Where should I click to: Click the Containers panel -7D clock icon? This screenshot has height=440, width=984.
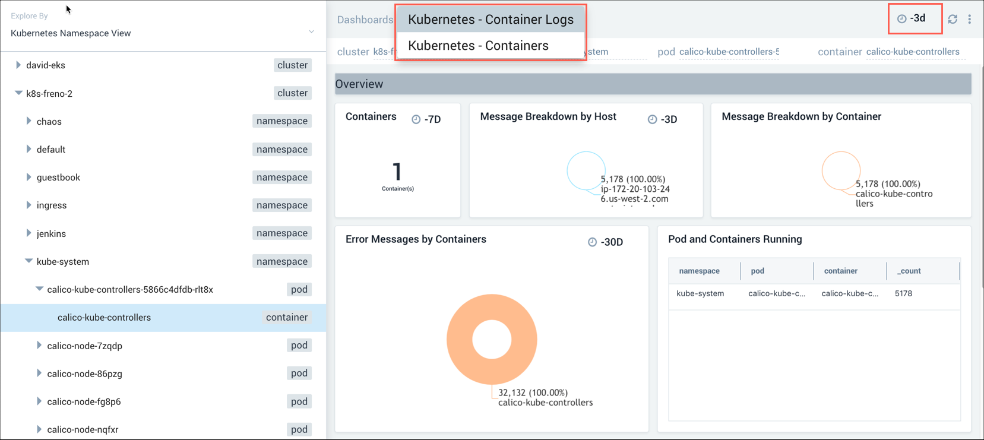(416, 119)
